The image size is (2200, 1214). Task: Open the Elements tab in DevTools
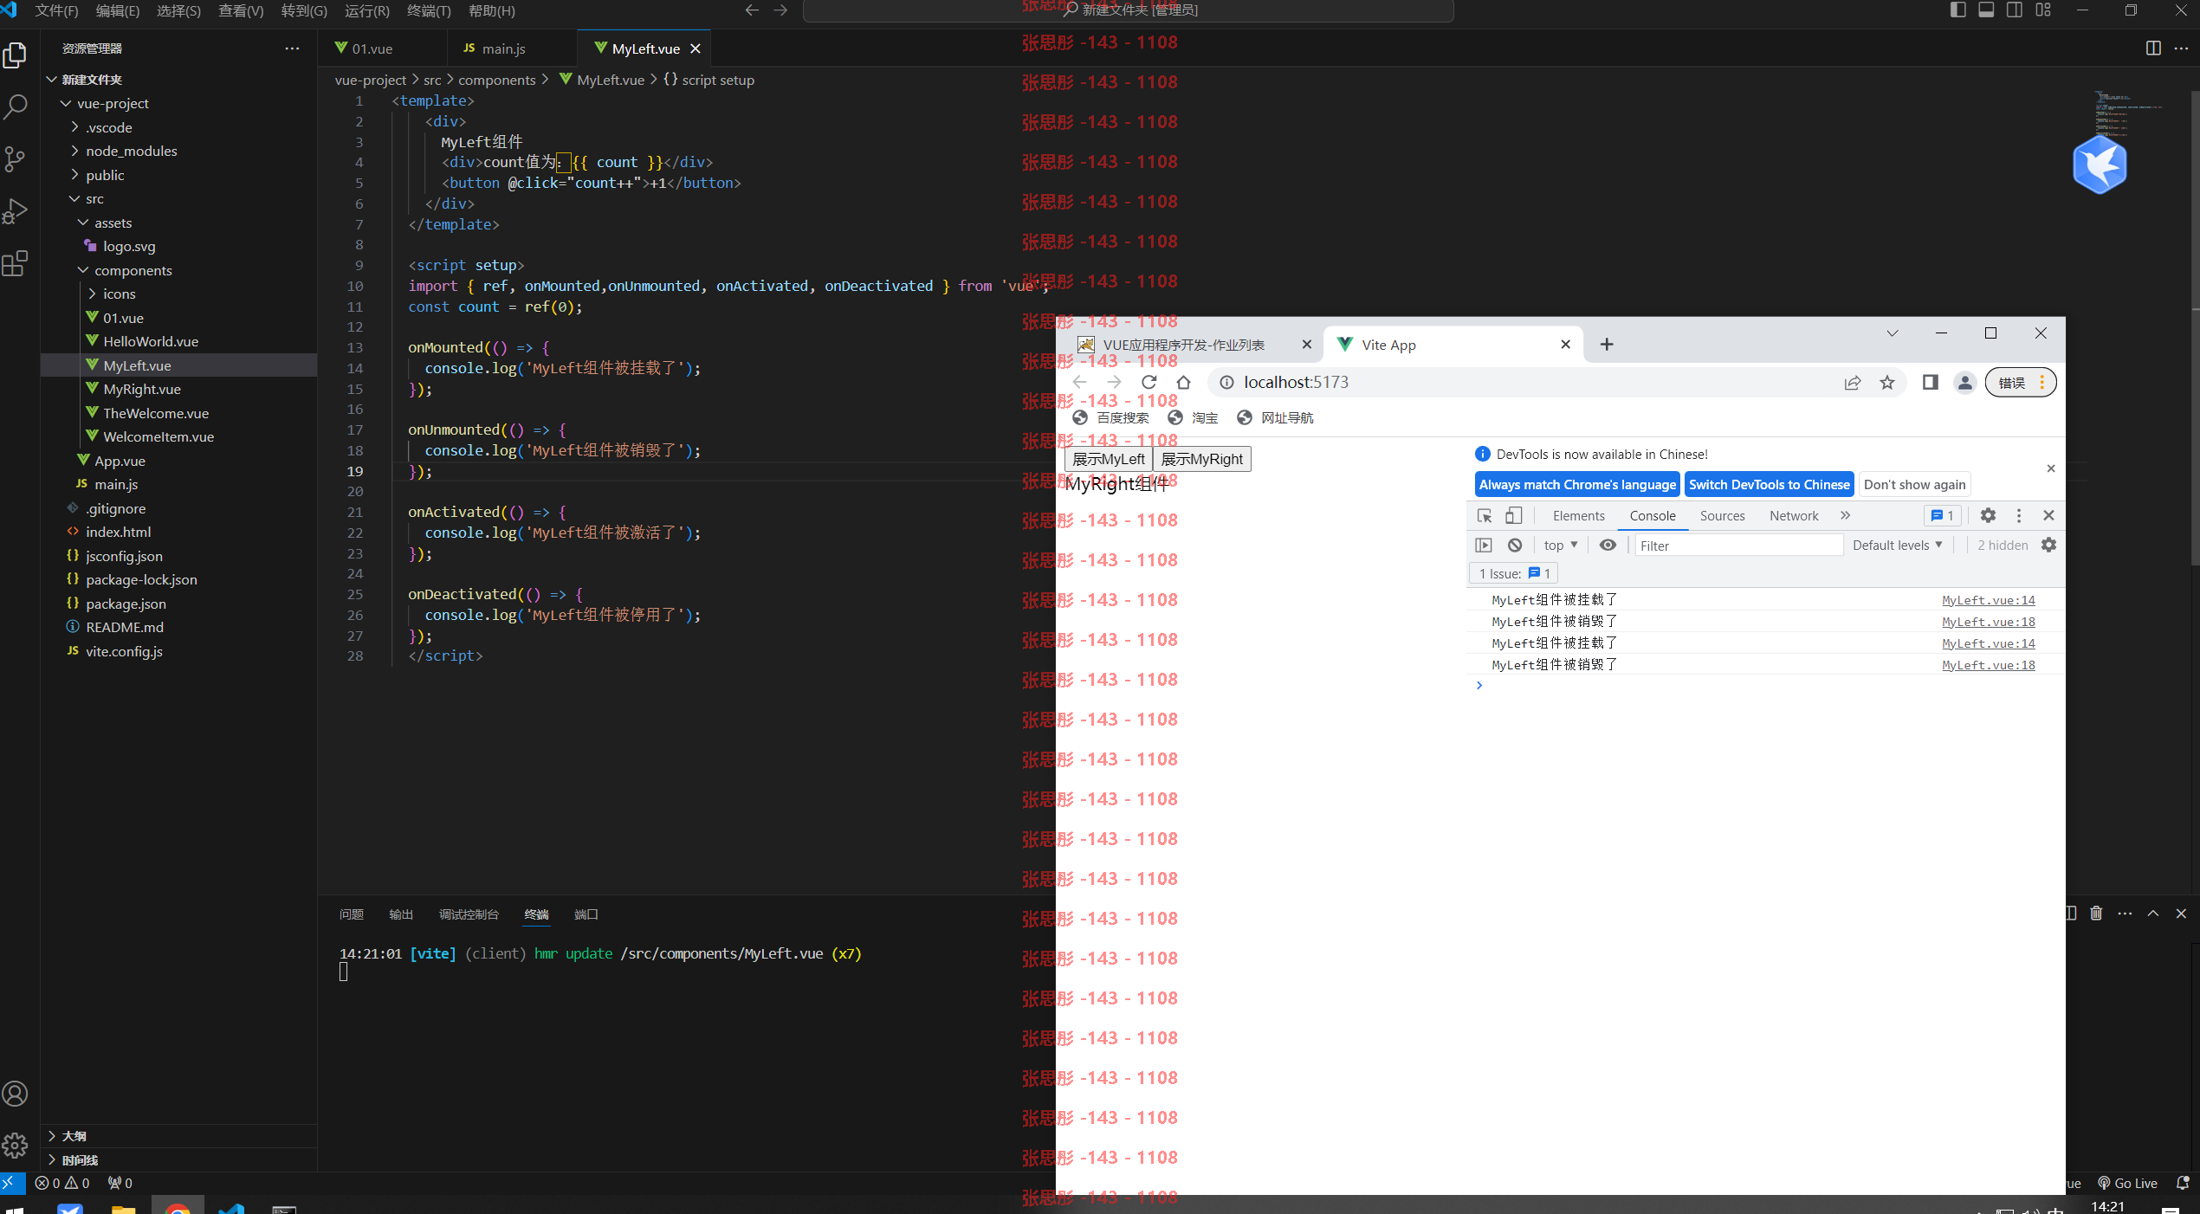1578,516
